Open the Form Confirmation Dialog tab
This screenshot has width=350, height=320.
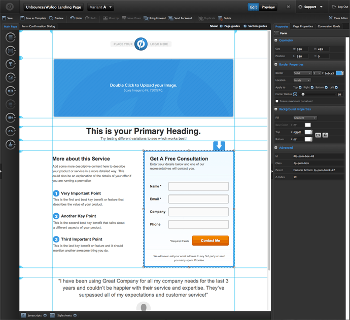pos(39,26)
